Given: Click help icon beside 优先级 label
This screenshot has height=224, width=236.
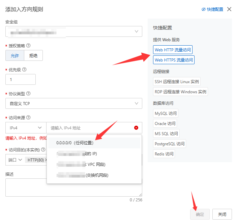Looking at the screenshot, I should (24, 70).
